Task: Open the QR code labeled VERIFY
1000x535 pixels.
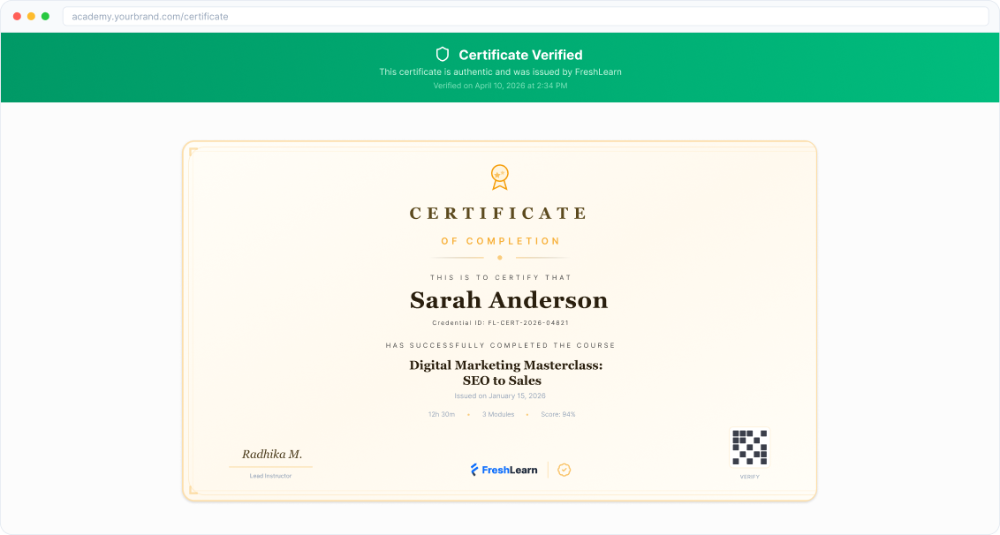Action: pyautogui.click(x=749, y=448)
